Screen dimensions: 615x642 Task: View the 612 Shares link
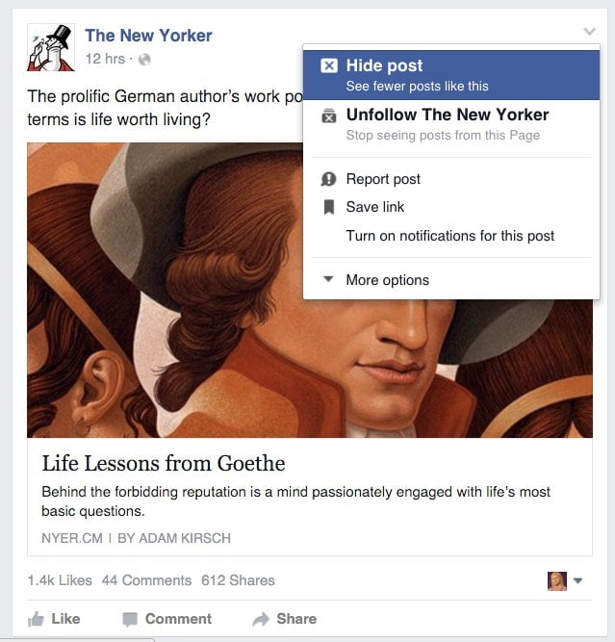pos(238,580)
